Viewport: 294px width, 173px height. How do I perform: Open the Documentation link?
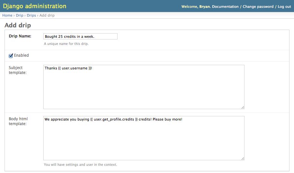(225, 7)
